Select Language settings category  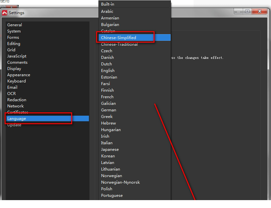tap(48, 119)
